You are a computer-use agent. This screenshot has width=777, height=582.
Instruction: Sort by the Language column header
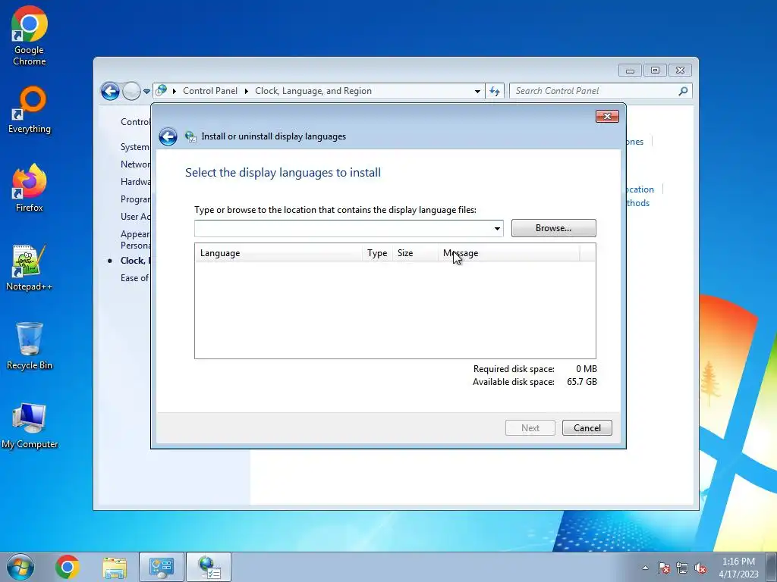[278, 253]
